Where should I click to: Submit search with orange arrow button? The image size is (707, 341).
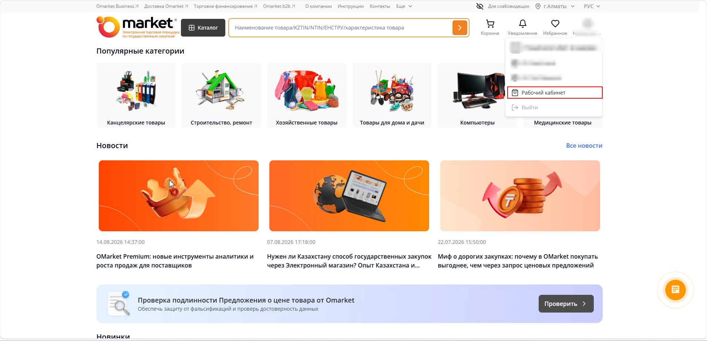[459, 28]
